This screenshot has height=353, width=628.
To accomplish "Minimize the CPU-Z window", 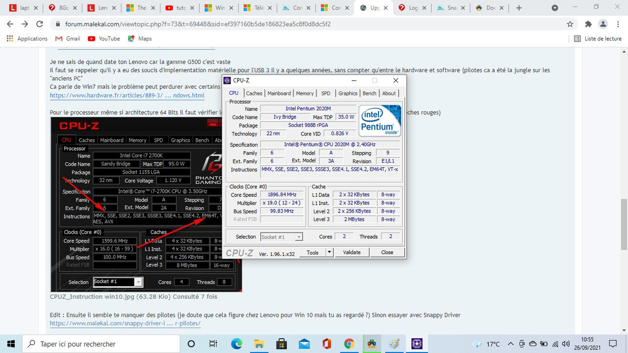I will (x=353, y=80).
